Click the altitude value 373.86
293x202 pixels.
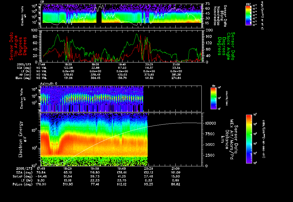(149, 74)
